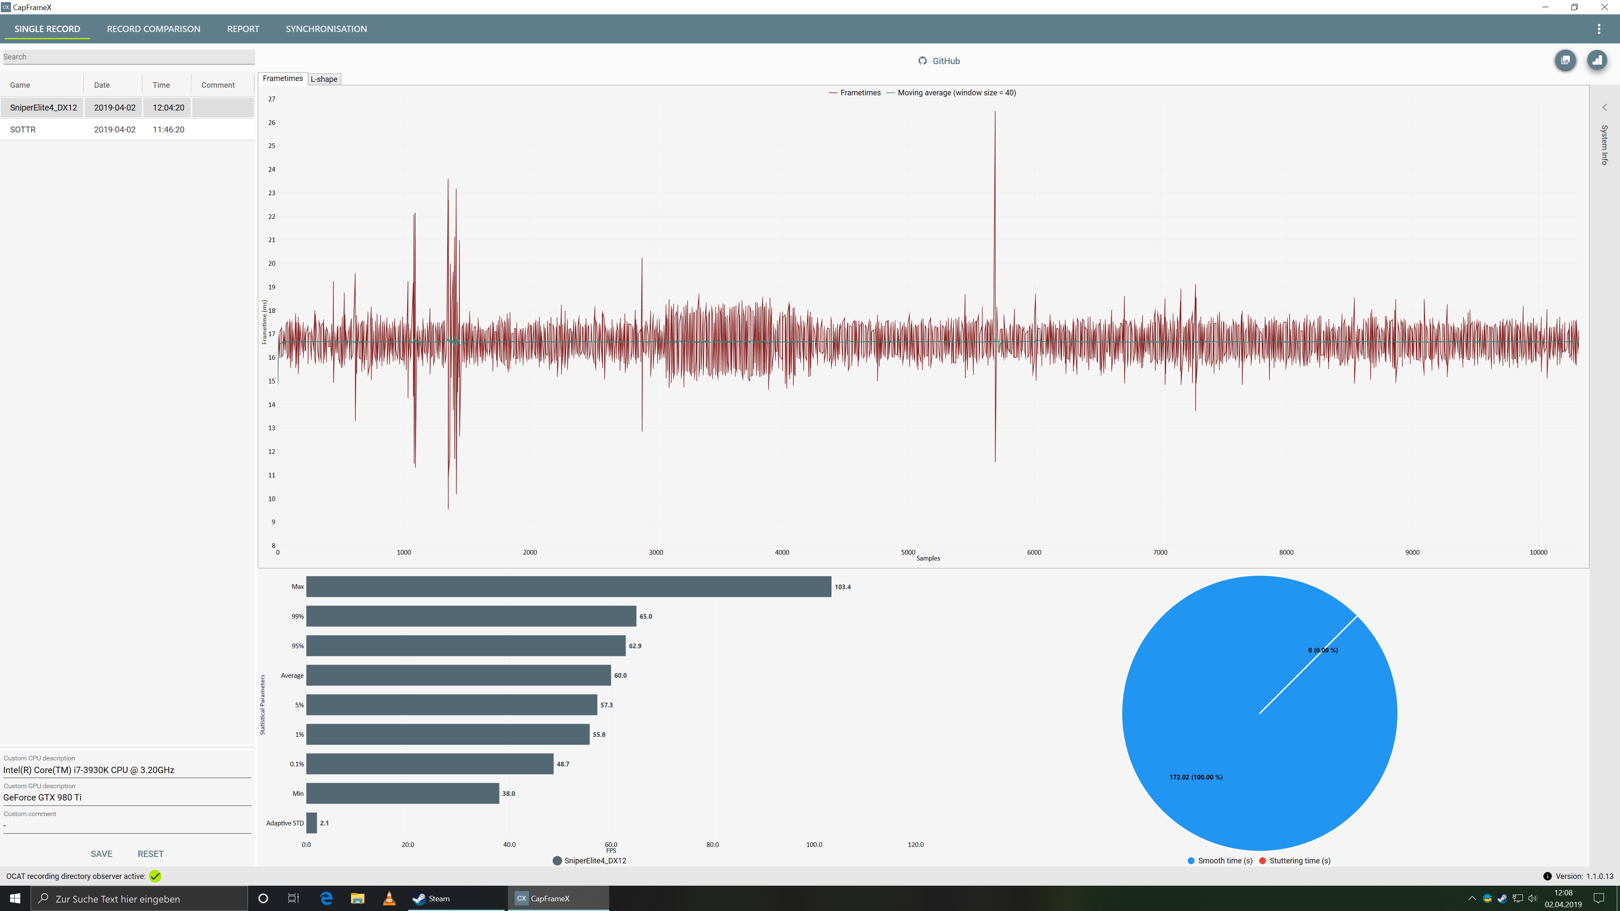Click the GitHub logo icon
Screen dimensions: 1620x911
pos(922,61)
